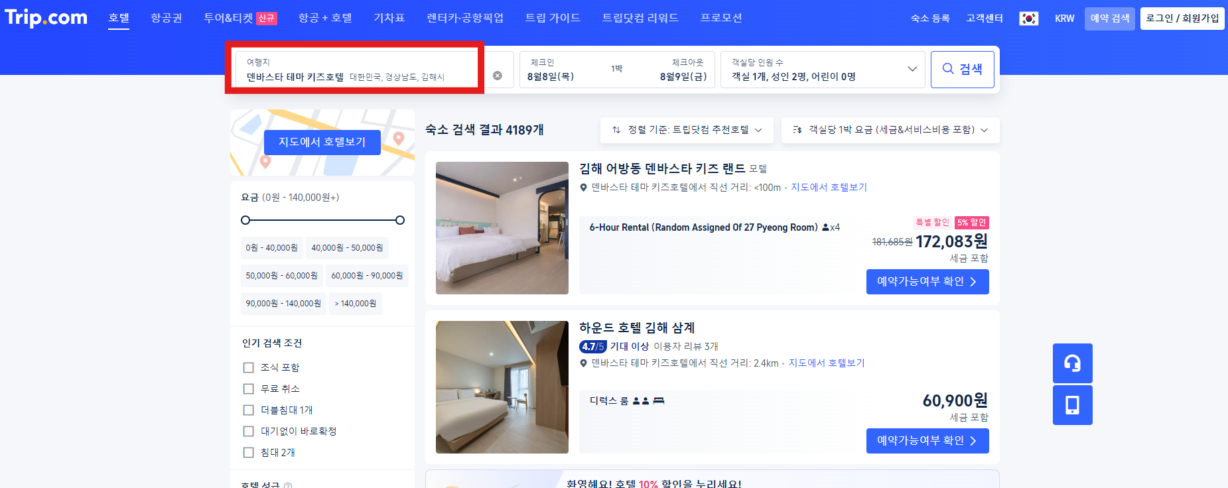Click the 5% 할인 discount badge
This screenshot has height=488, width=1228.
972,223
